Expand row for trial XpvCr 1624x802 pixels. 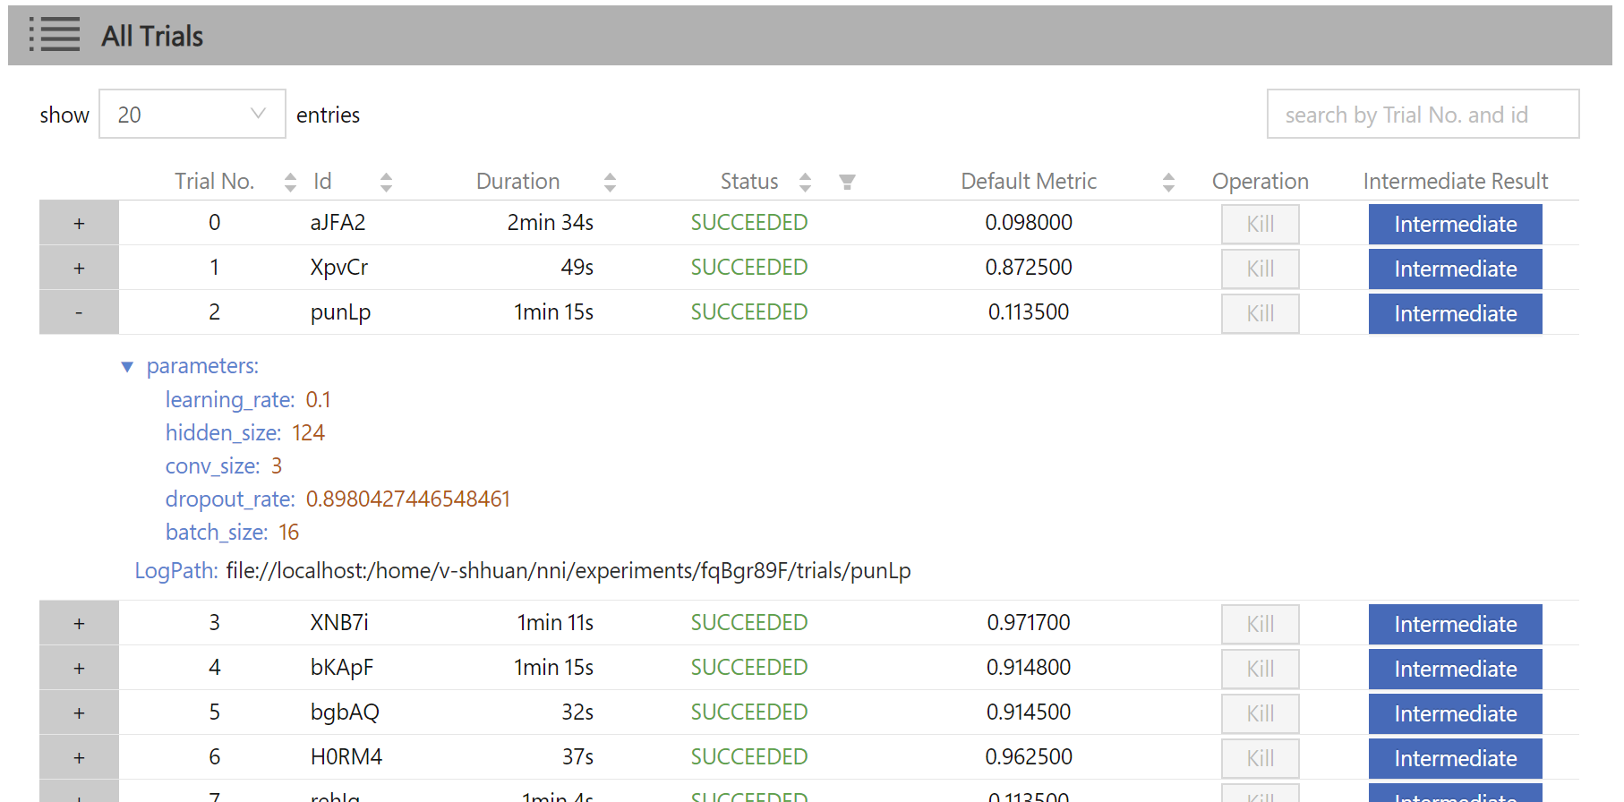click(x=79, y=269)
